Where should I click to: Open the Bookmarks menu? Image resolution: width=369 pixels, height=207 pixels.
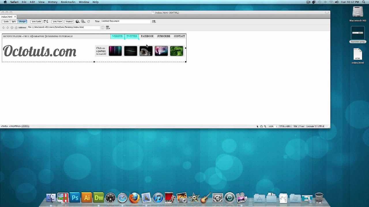(x=68, y=2)
